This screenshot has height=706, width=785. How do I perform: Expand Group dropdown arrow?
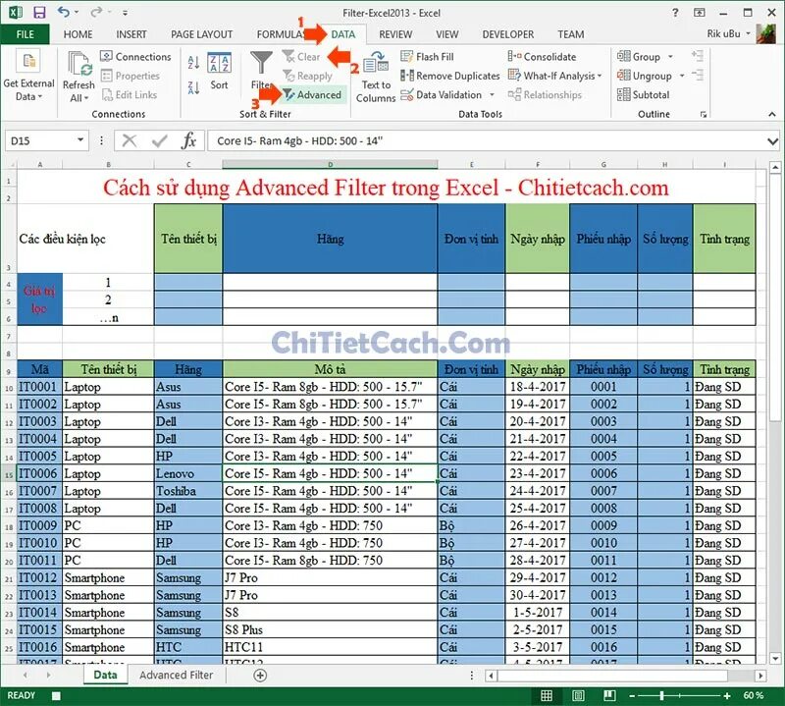point(670,57)
